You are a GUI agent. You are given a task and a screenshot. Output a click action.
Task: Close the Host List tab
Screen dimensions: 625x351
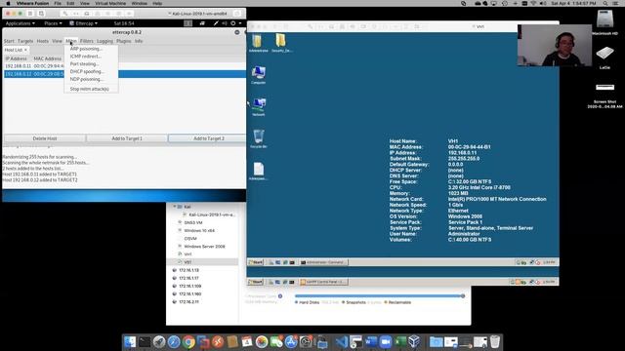point(25,50)
